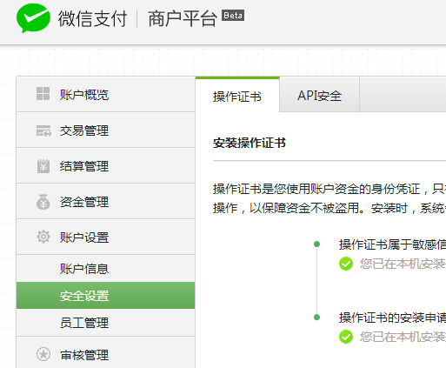Click the first green checkmark status icon
Viewport: 446px width, 368px height.
346,264
